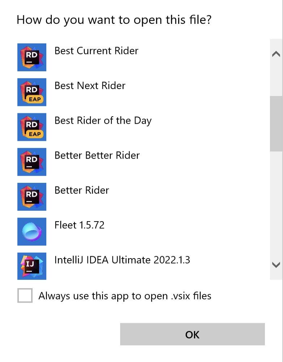Click Always use this app label text

point(125,296)
